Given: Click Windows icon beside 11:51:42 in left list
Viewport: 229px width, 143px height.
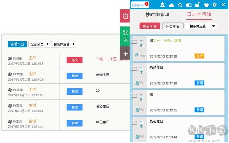Looking at the screenshot, I should [x=10, y=122].
